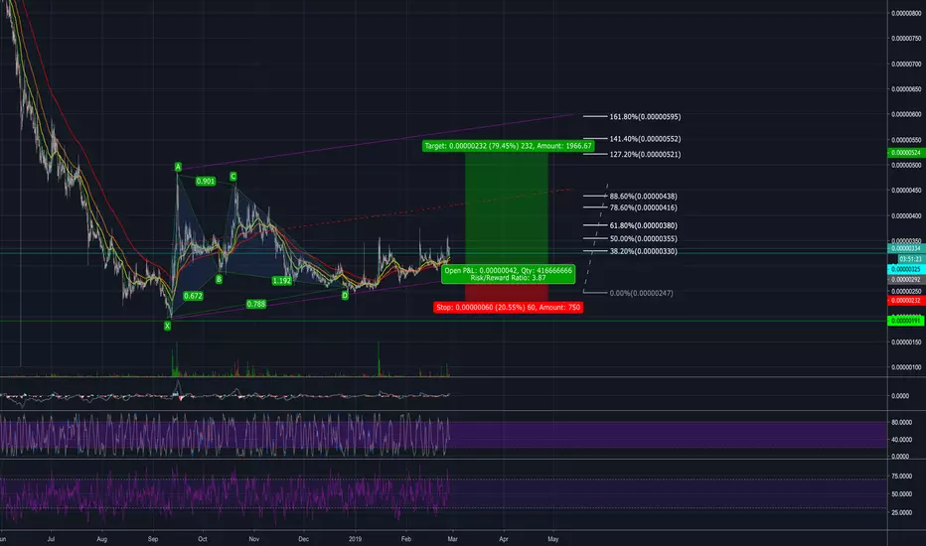This screenshot has height=546, width=926.
Task: Select the harmonic pattern point A label
Action: [x=178, y=167]
